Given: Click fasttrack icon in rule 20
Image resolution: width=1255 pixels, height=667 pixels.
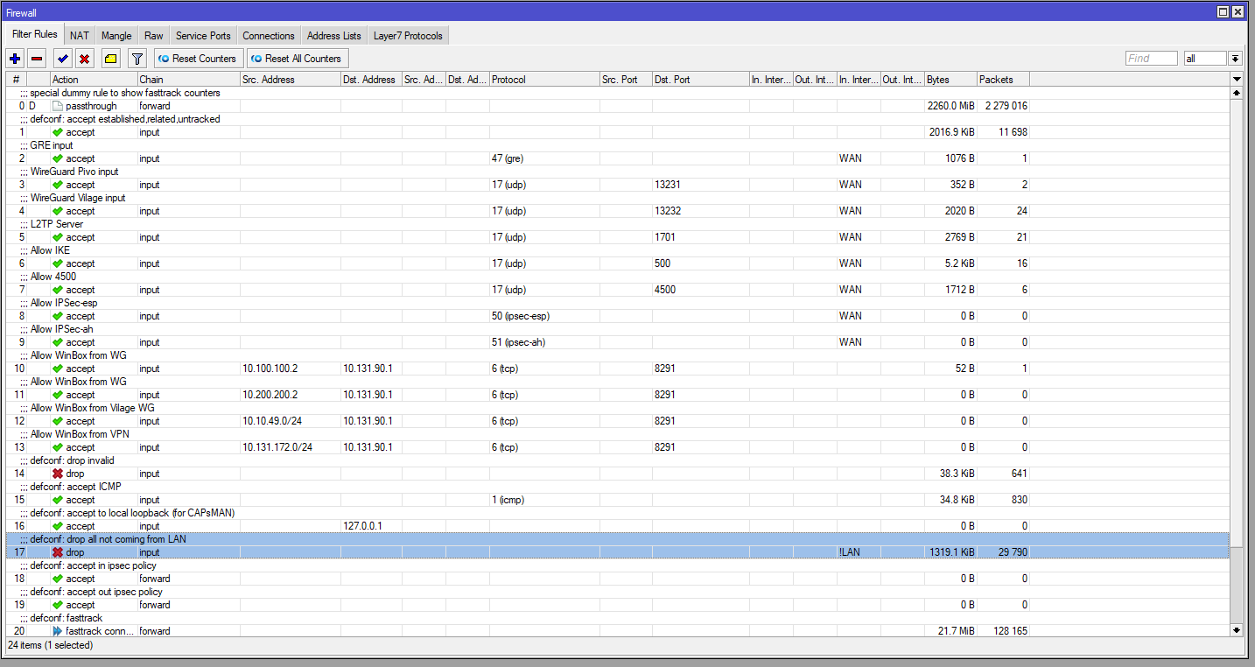Looking at the screenshot, I should pos(58,631).
